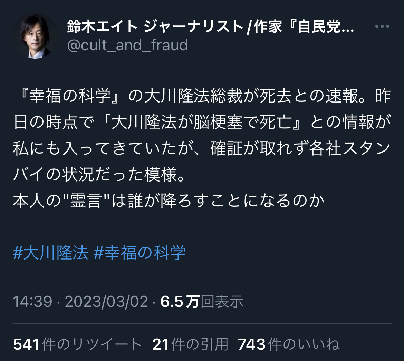Open the #幸福の科学 hashtag
The image size is (404, 361).
point(140,253)
